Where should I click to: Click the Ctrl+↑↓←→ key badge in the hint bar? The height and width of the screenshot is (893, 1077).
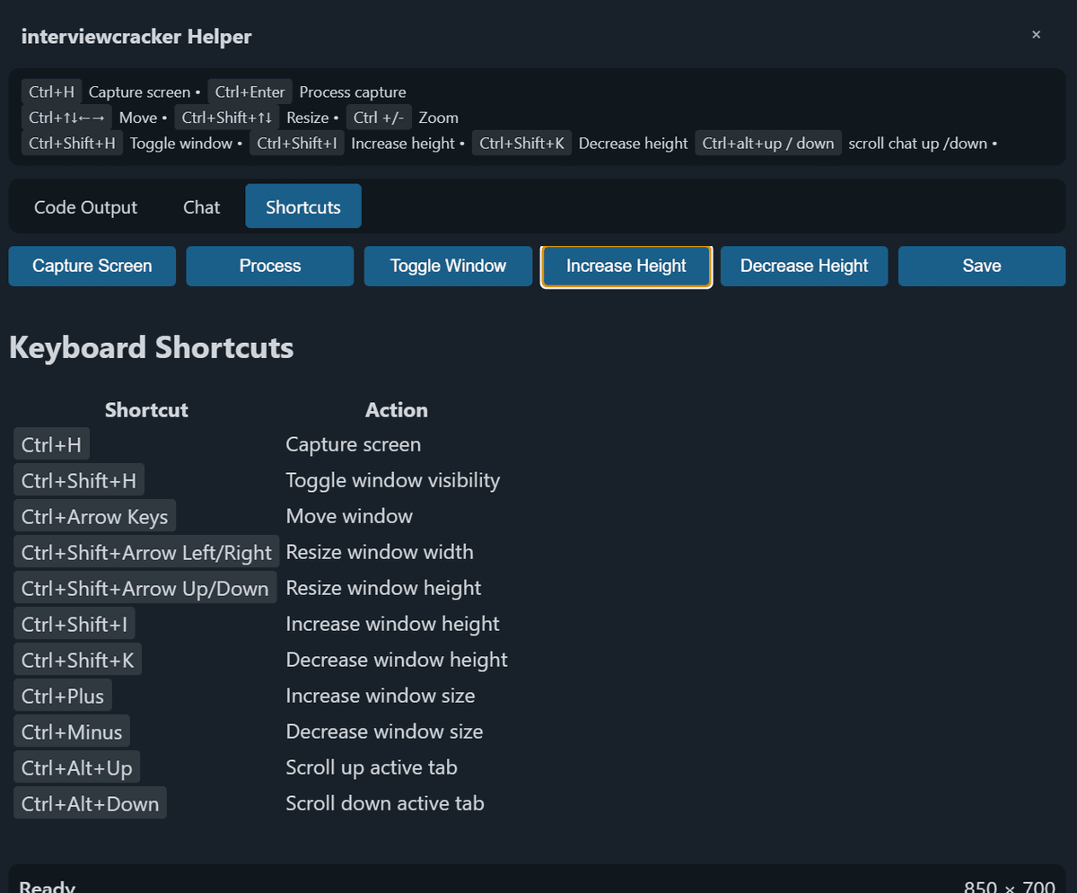[66, 118]
